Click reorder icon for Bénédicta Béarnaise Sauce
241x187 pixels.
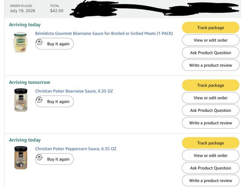point(39,42)
